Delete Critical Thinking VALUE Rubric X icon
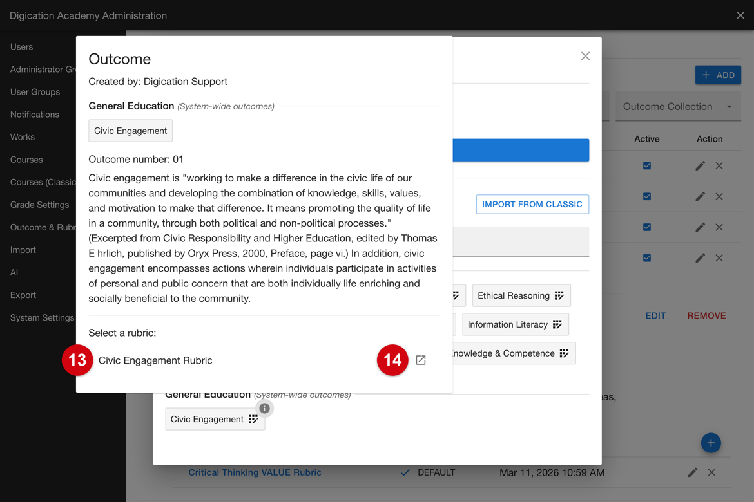 711,472
